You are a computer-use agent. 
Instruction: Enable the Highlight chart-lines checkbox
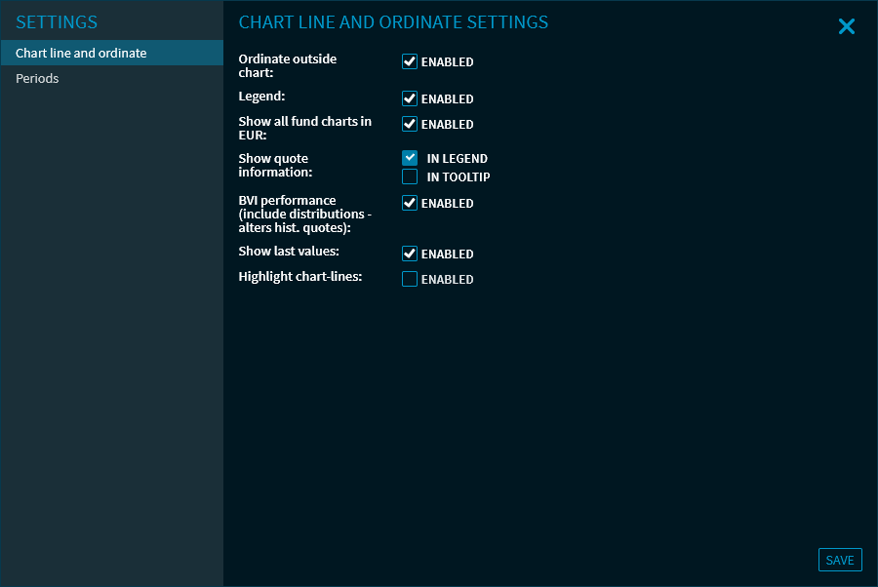pos(410,279)
